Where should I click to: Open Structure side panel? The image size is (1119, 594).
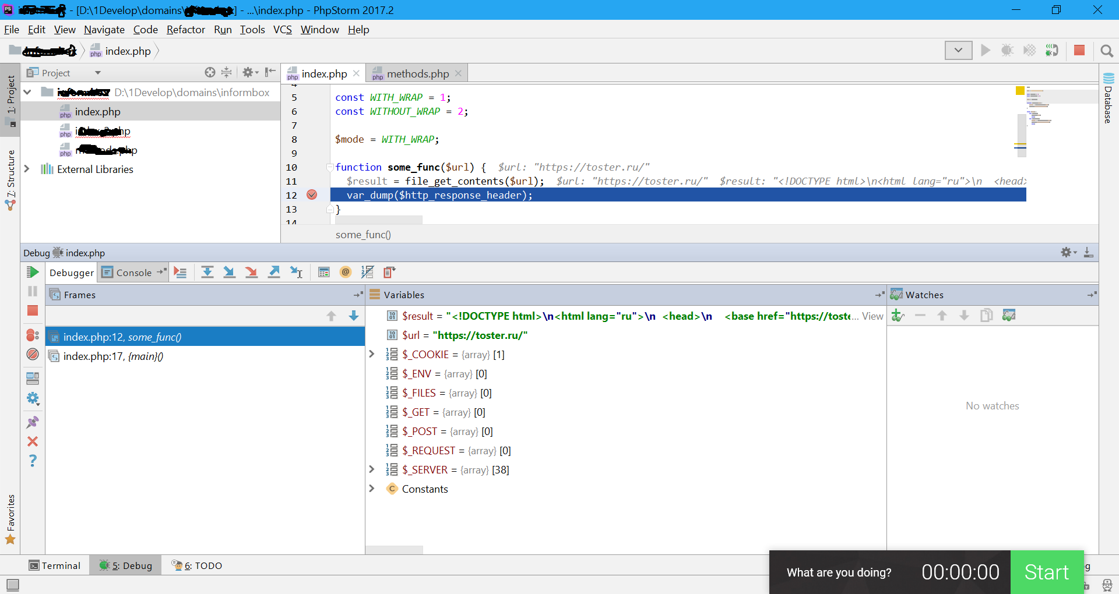click(10, 179)
